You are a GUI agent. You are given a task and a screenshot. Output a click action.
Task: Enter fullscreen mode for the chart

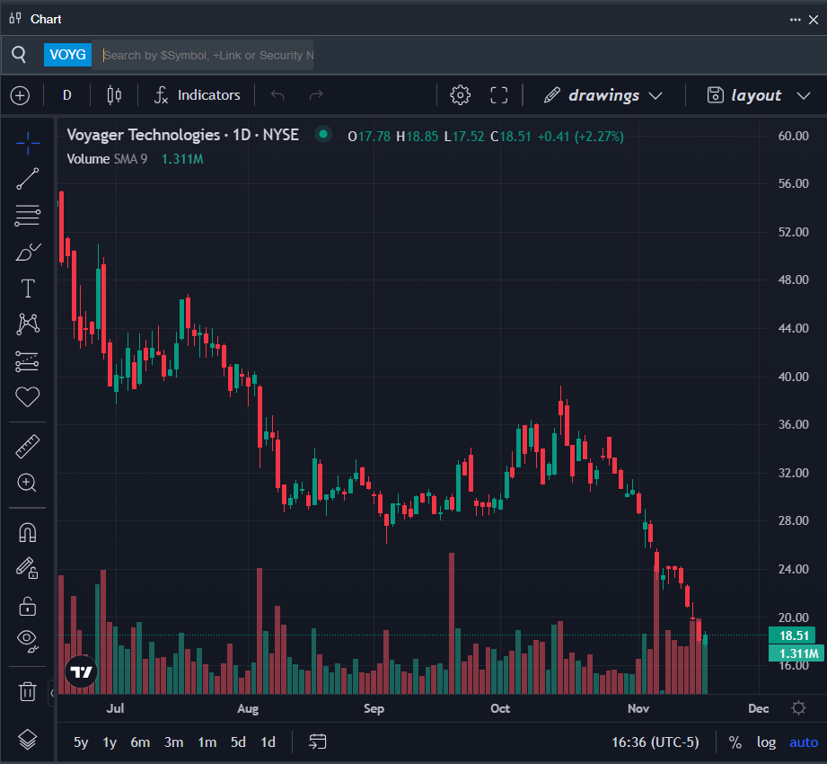(x=499, y=95)
